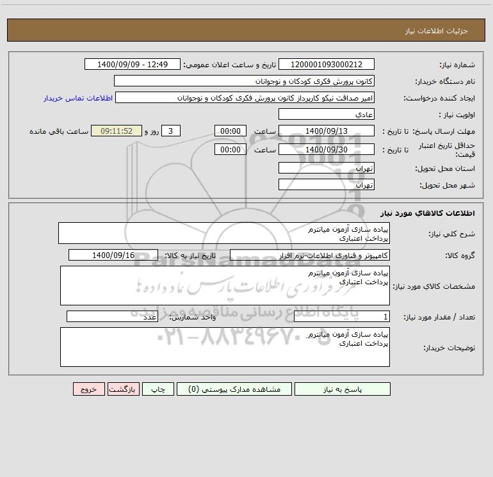Click label گروه کالا
Image resolution: width=493 pixels, height=477 pixels.
(x=460, y=255)
